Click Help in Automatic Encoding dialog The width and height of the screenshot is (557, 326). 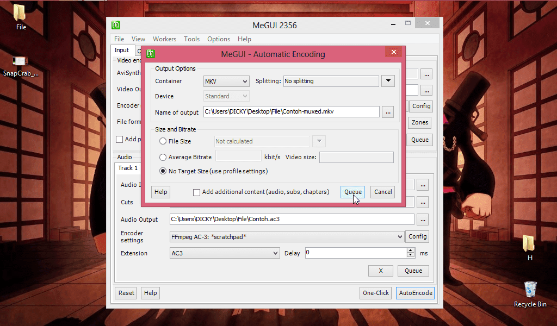coord(160,192)
